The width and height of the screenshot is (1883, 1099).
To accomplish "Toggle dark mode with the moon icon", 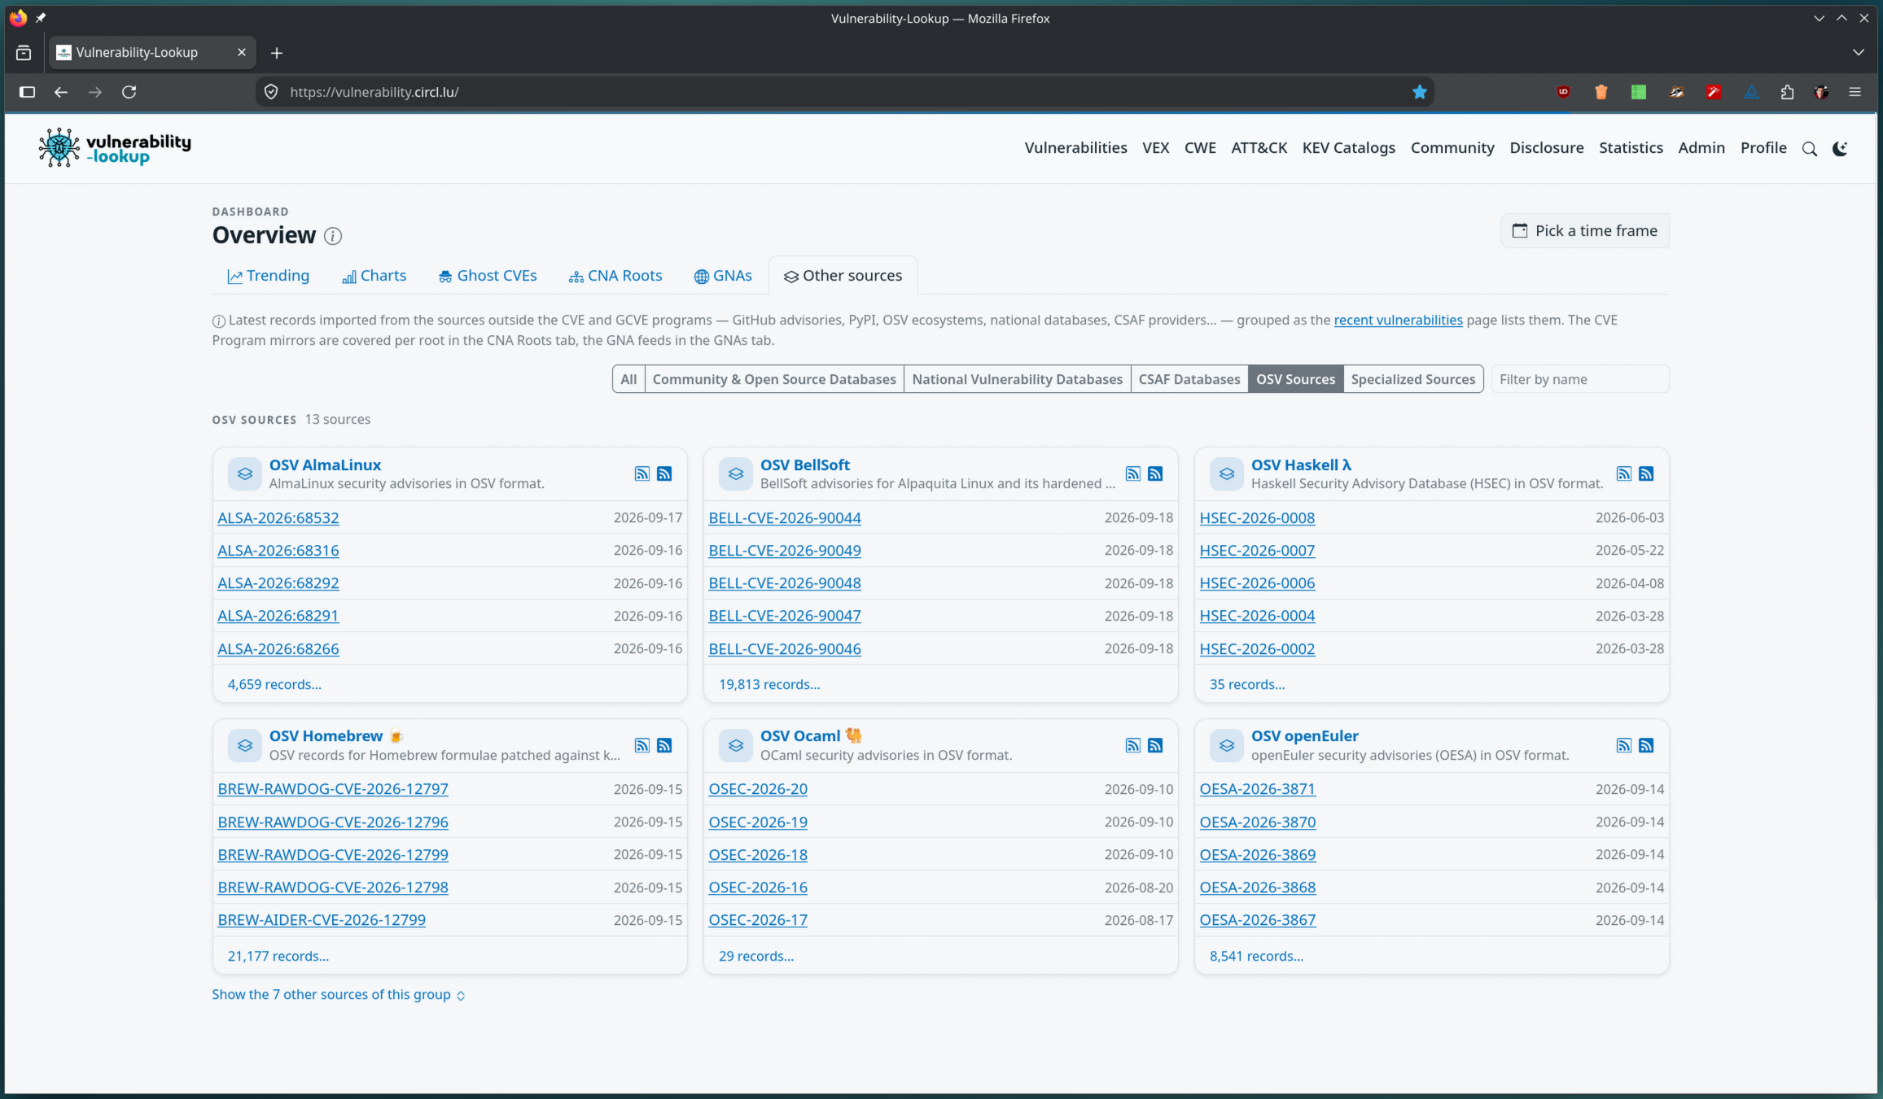I will click(x=1840, y=149).
